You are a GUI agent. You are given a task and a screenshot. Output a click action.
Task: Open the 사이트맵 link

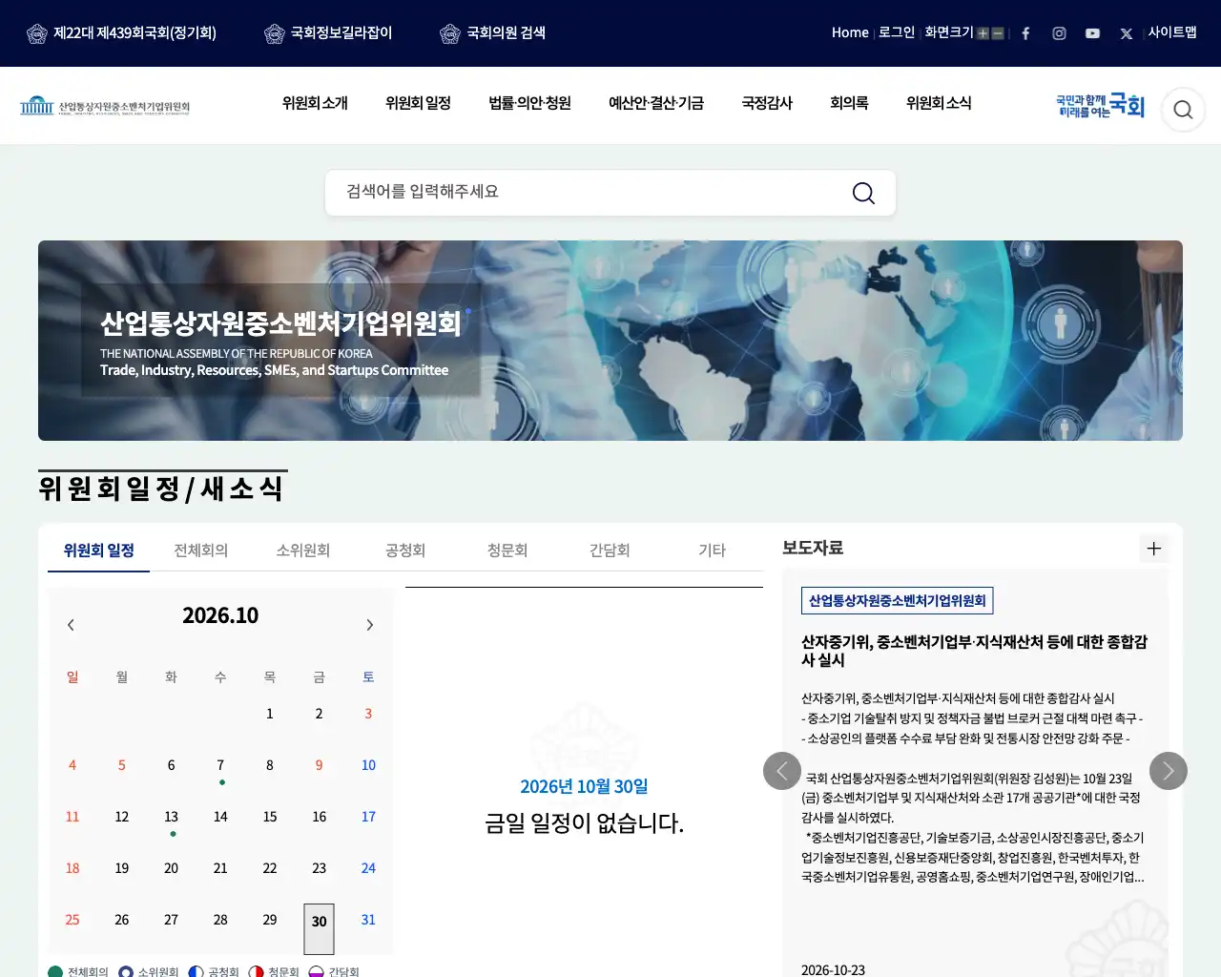point(1172,32)
